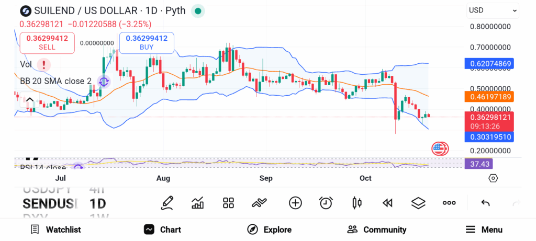Screen dimensions: 536x241
Task: Click the green market status dot
Action: (197, 10)
